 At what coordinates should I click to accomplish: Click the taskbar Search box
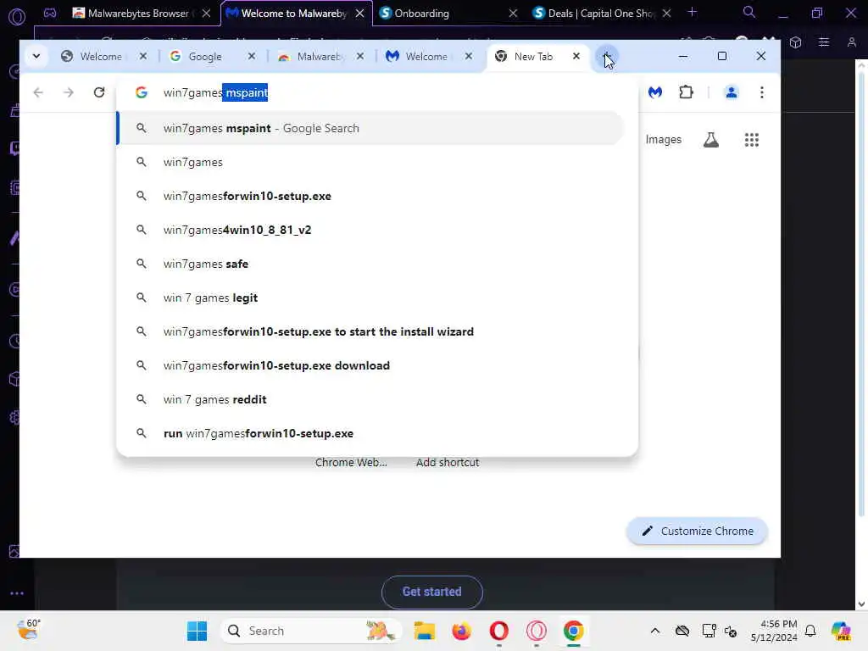[x=312, y=631]
